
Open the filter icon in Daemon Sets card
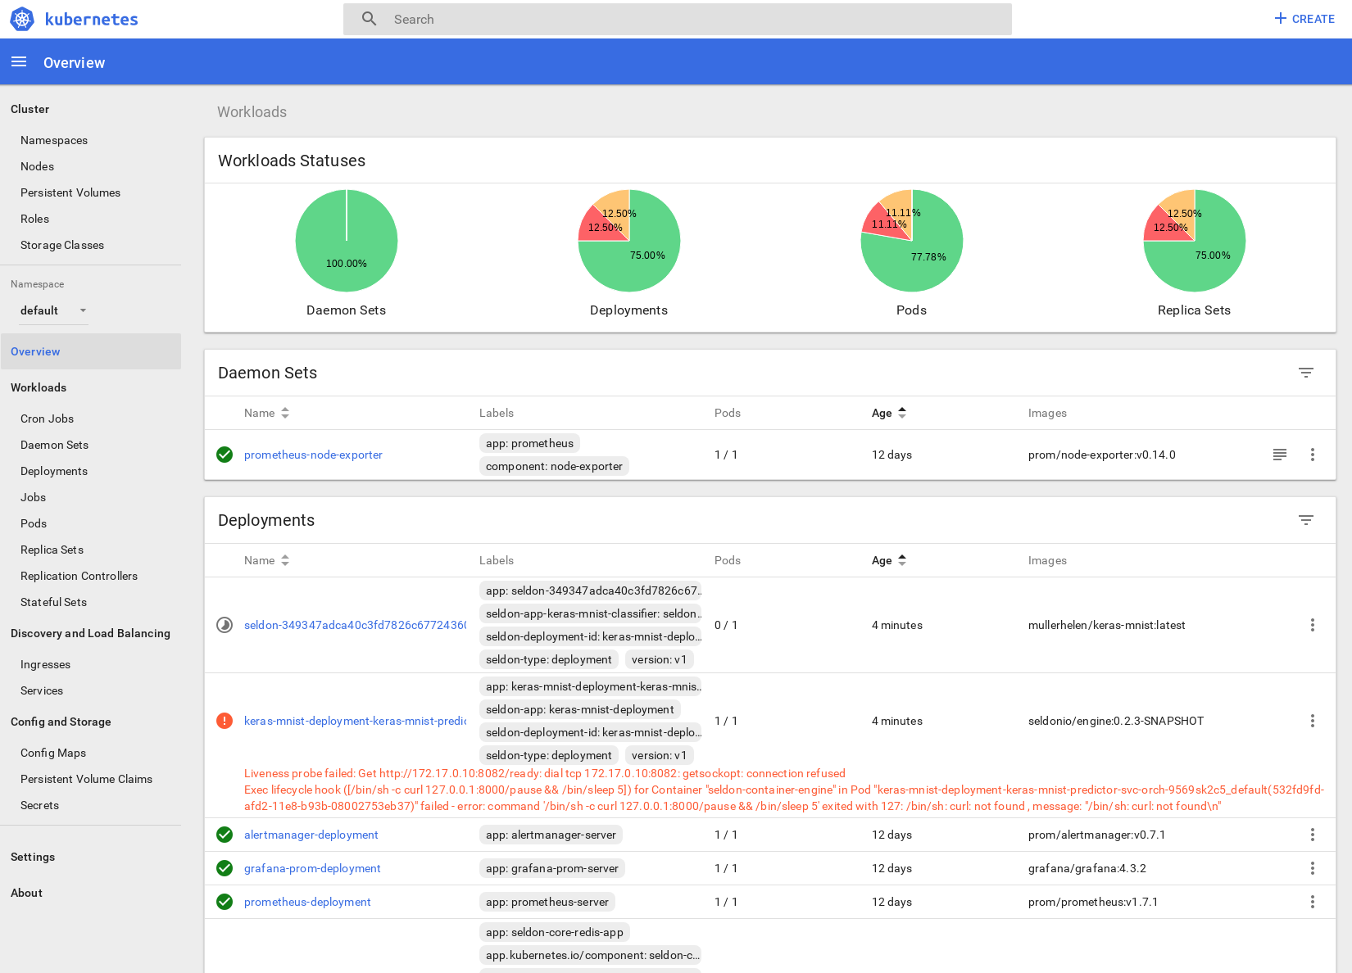click(x=1306, y=373)
